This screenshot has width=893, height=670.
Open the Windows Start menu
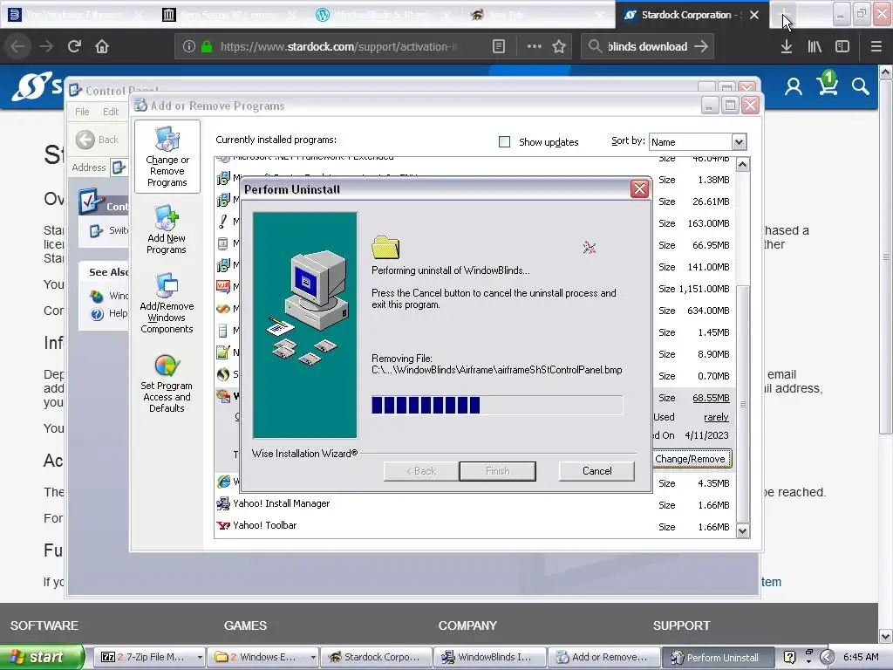(42, 657)
